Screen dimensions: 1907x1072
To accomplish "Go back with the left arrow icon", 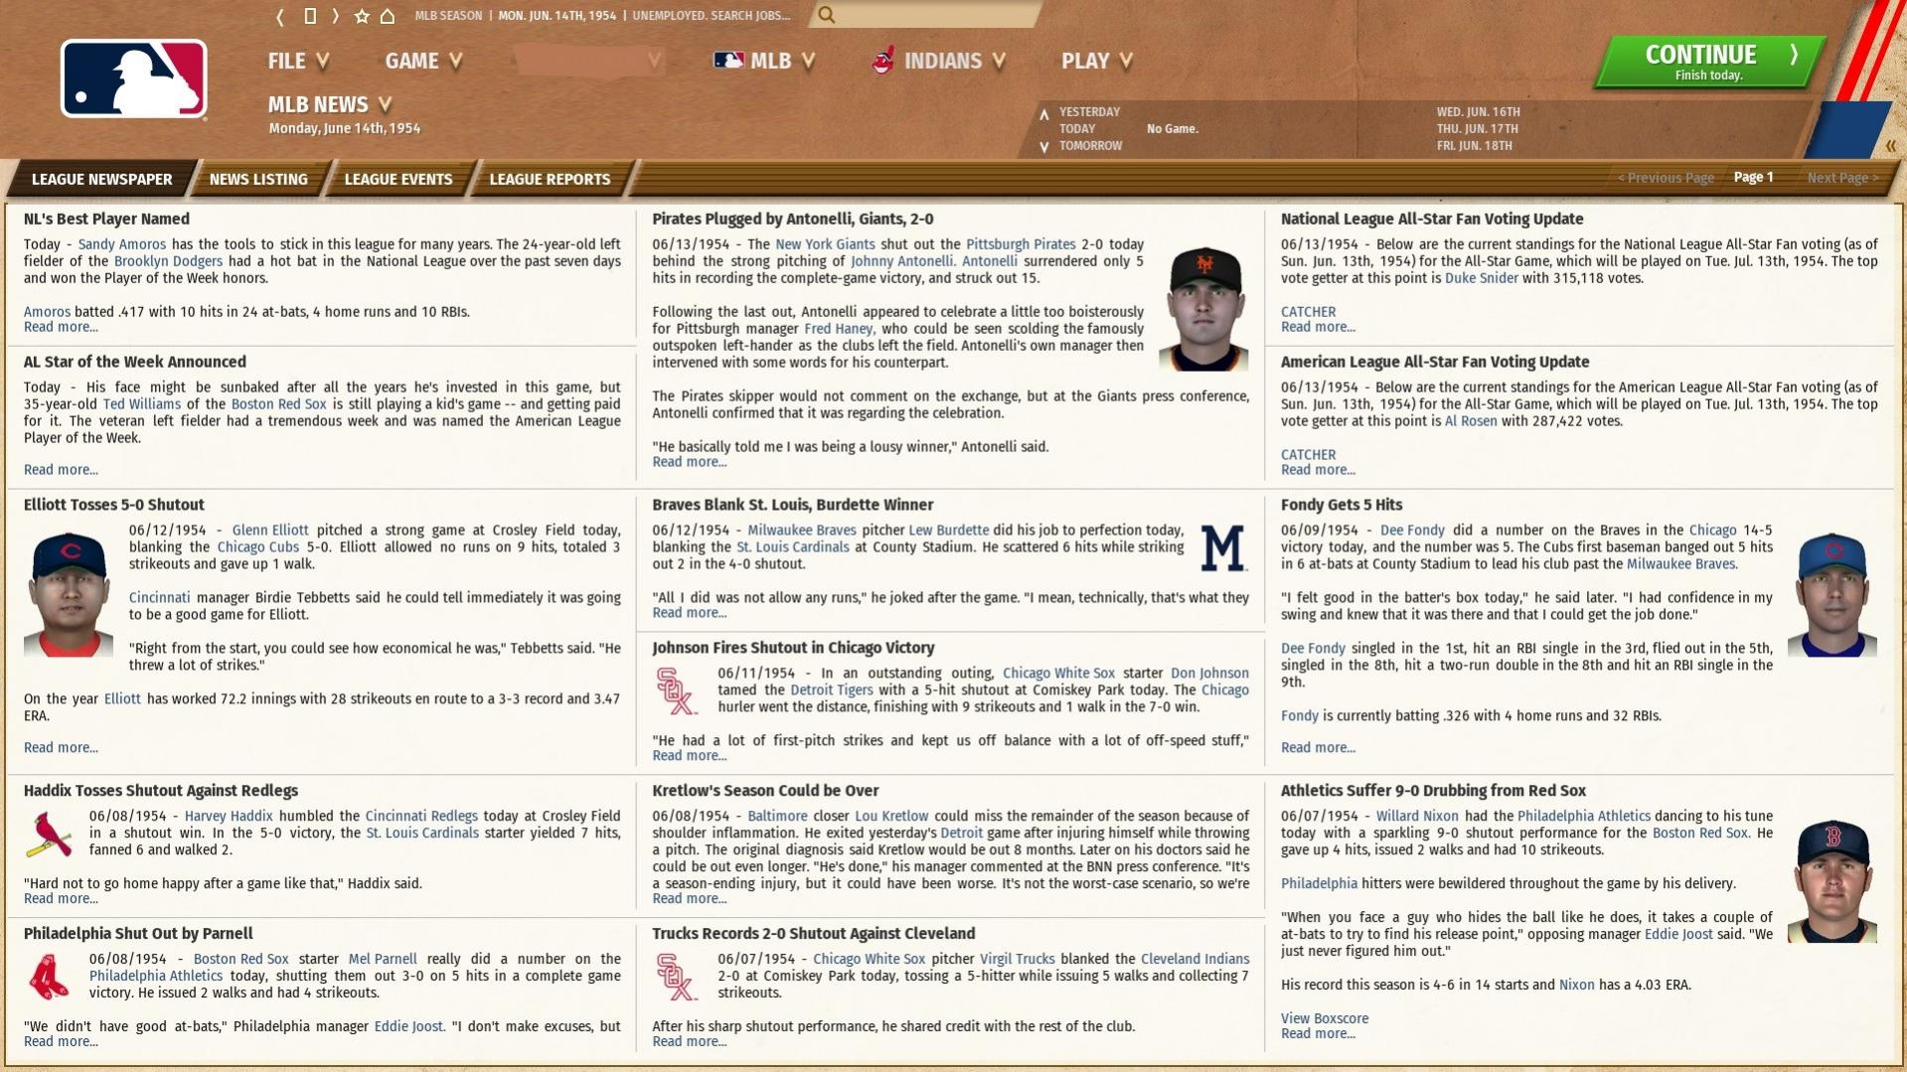I will click(280, 16).
